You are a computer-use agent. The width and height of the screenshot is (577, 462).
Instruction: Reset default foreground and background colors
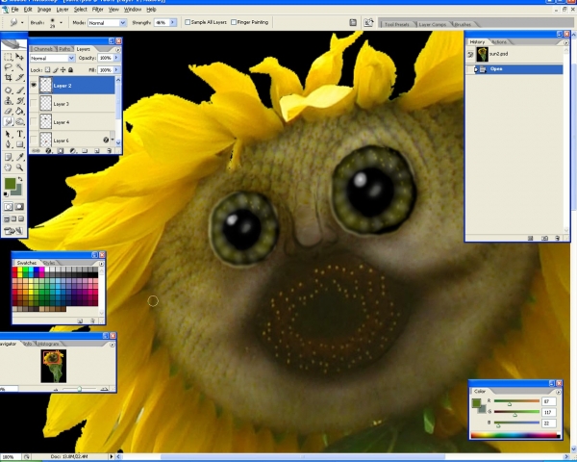pos(7,194)
